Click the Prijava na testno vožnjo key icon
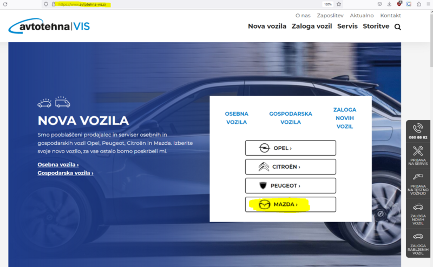This screenshot has height=267, width=433. pos(418,177)
